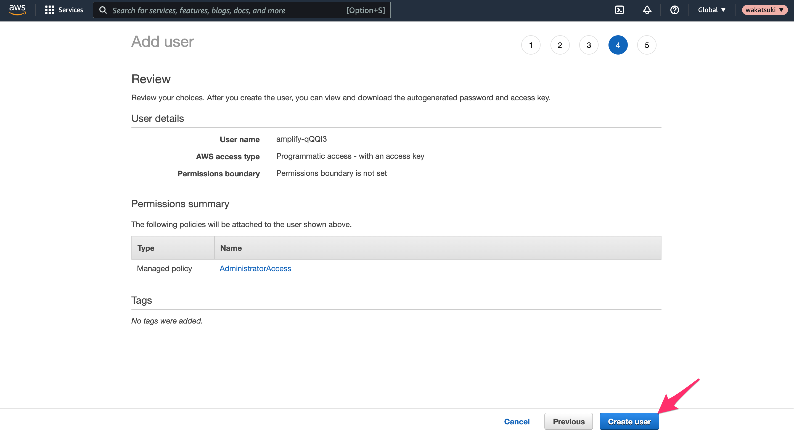The height and width of the screenshot is (431, 794).
Task: Go to wizard step 3
Action: tap(589, 45)
